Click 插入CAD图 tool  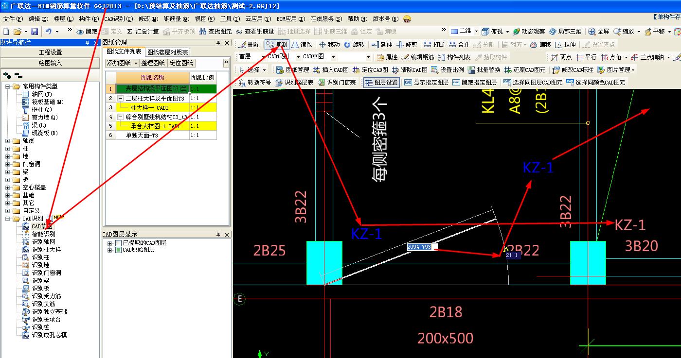click(x=331, y=70)
